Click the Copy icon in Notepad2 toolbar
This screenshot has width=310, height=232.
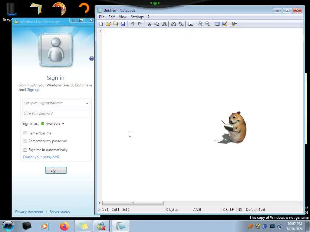pyautogui.click(x=157, y=24)
